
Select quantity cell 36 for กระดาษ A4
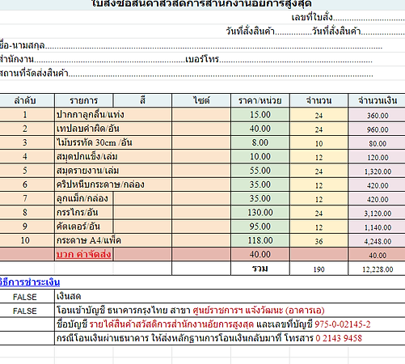pos(319,240)
